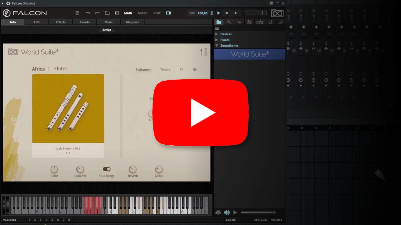This screenshot has height=225, width=401.
Task: Click the Flutes category label
Action: point(61,69)
